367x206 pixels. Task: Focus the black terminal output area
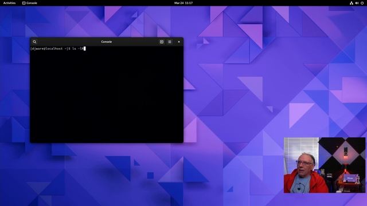click(x=107, y=94)
